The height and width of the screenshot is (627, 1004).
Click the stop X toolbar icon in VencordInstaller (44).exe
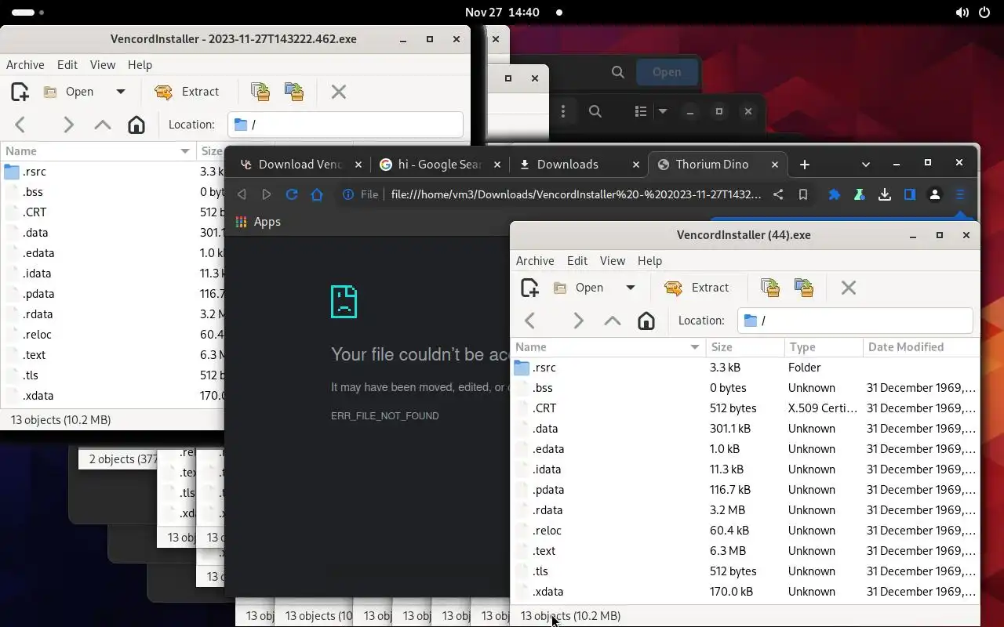[x=849, y=288]
